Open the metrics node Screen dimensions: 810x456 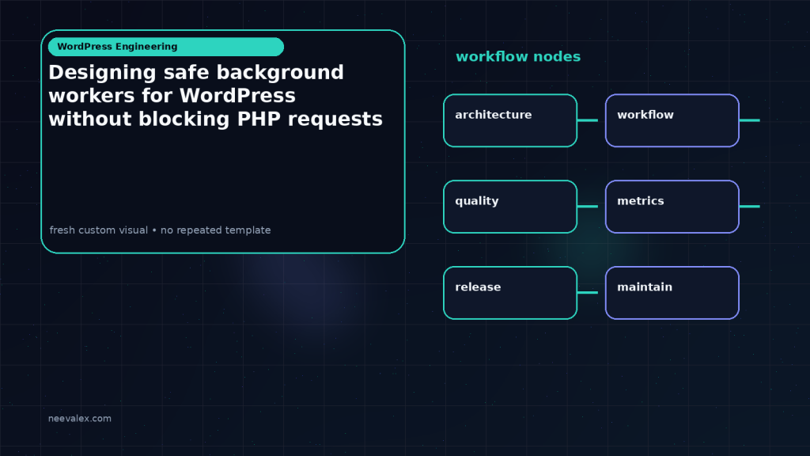coord(672,207)
